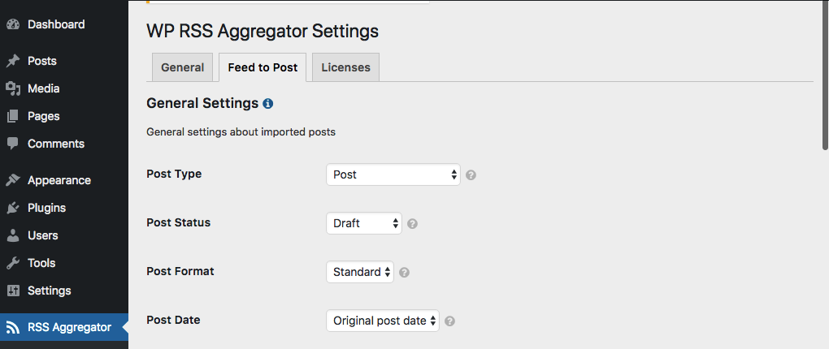Click the Pages document icon

pyautogui.click(x=13, y=116)
